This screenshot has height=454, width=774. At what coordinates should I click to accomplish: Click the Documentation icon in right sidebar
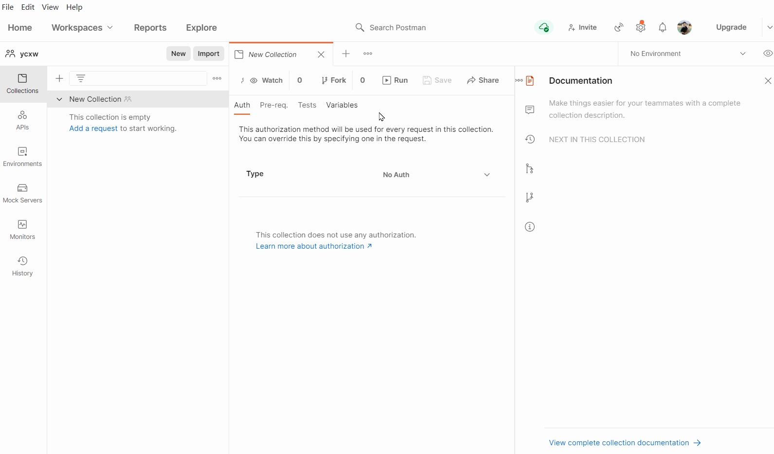(530, 81)
